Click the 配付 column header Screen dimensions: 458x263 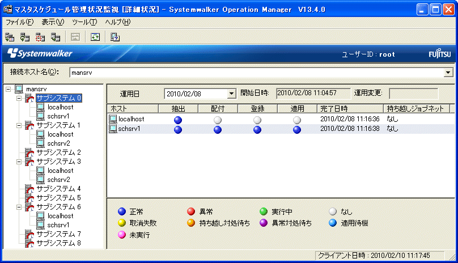point(218,109)
